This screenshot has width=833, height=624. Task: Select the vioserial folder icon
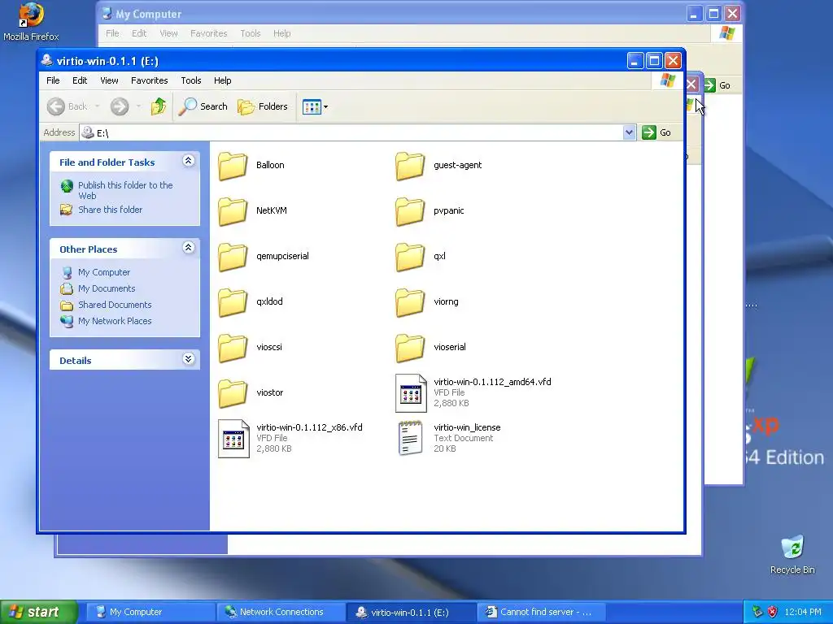pos(410,348)
